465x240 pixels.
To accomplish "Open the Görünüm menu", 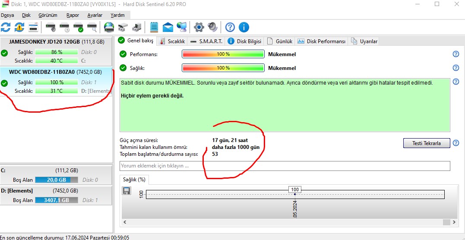I will (x=48, y=15).
